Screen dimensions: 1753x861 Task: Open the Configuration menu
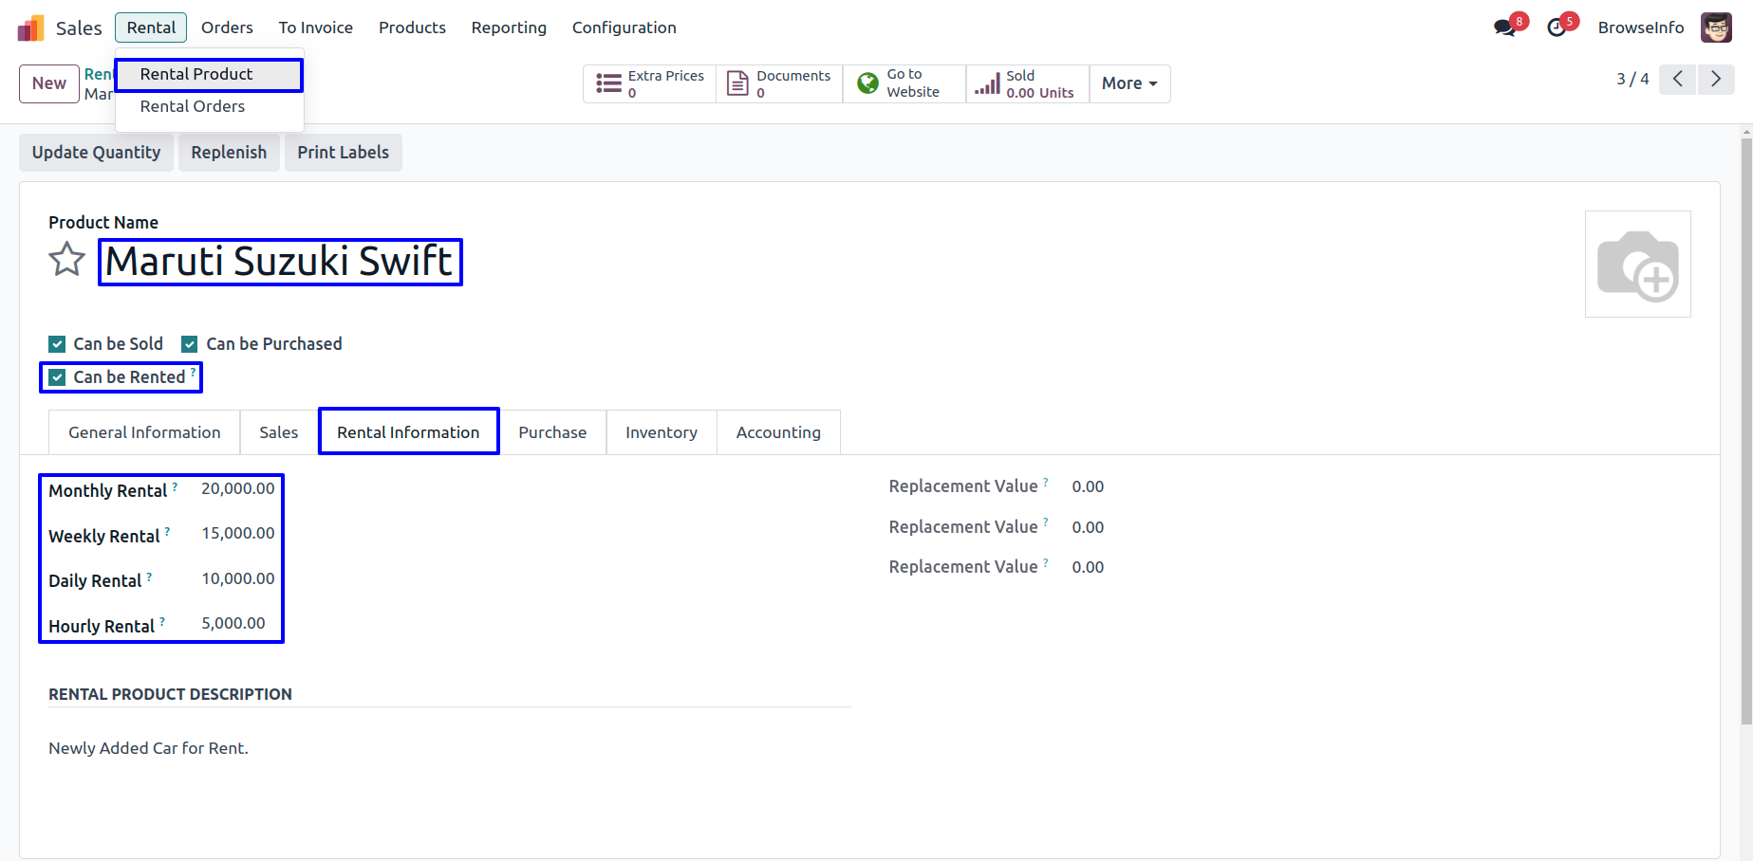(x=624, y=27)
